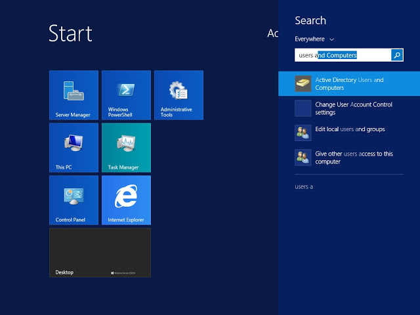Launch the Internet Explorer tile
This screenshot has width=420, height=315.
[126, 200]
